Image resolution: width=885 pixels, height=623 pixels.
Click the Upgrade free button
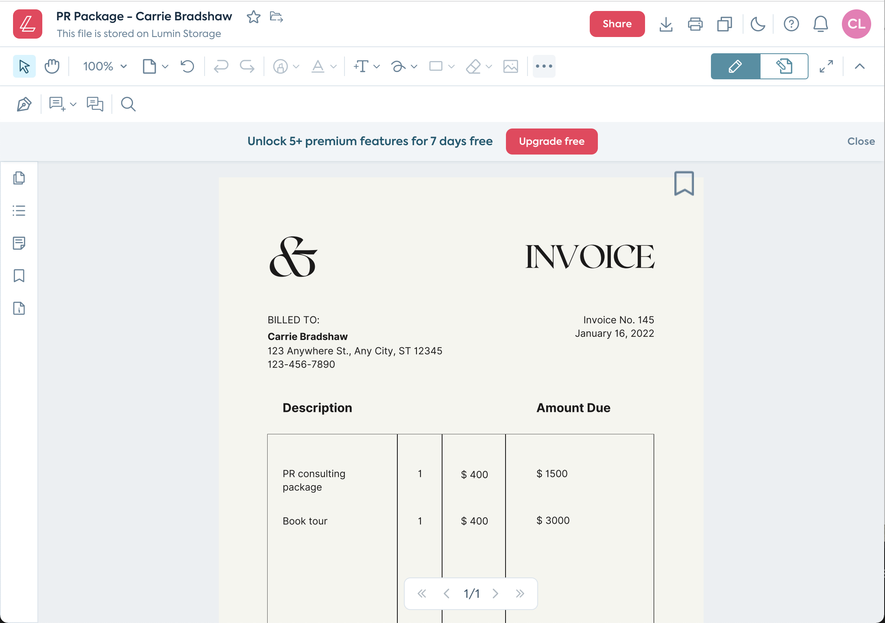point(551,141)
